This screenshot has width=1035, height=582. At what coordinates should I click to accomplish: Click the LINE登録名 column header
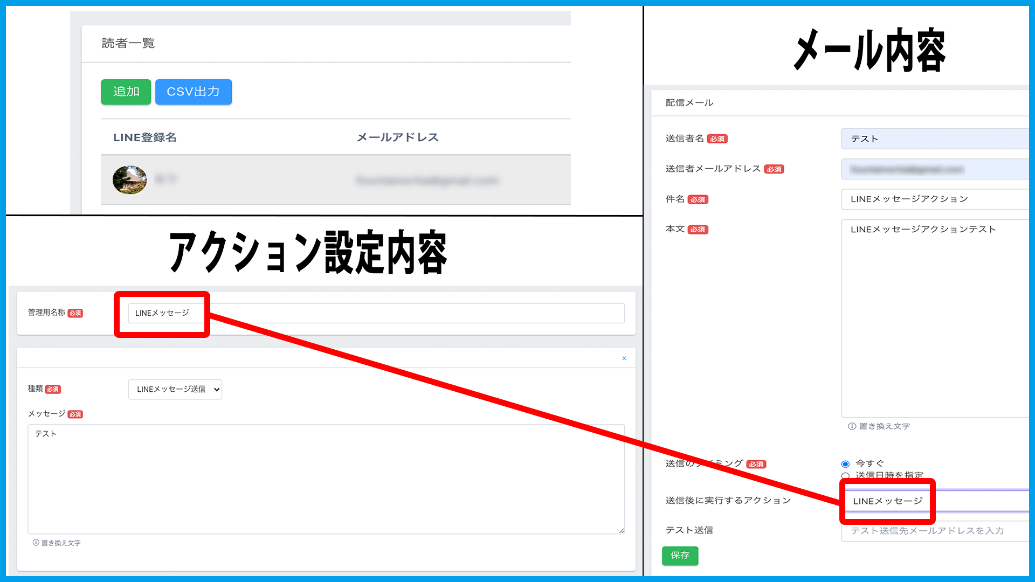point(144,137)
